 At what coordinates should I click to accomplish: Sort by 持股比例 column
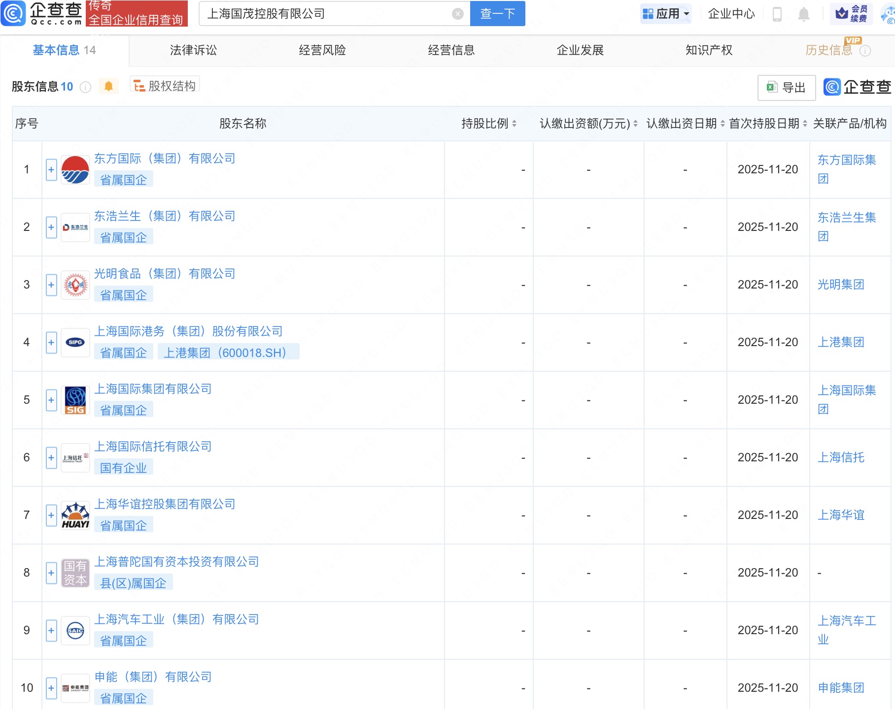[514, 124]
